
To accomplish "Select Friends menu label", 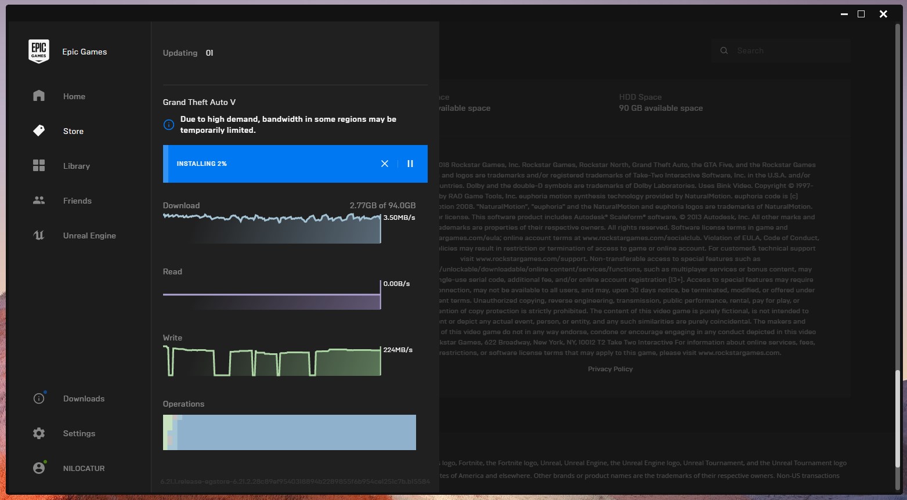I will (77, 201).
